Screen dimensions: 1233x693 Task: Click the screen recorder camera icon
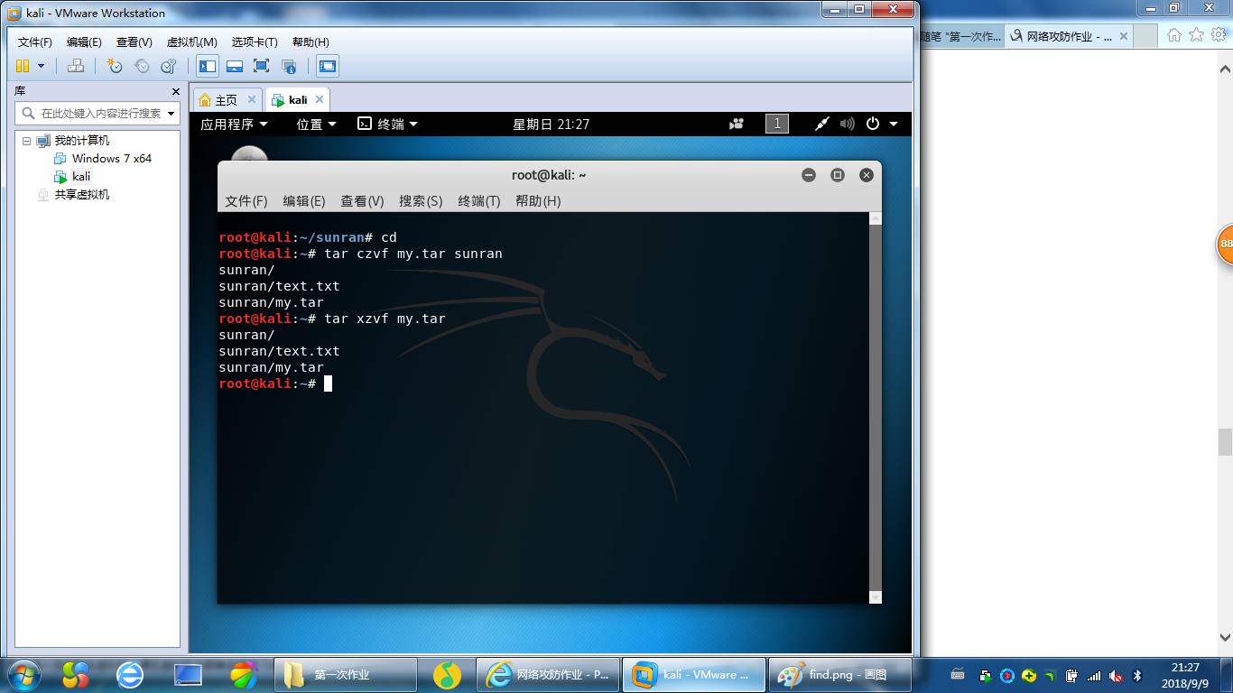(737, 124)
